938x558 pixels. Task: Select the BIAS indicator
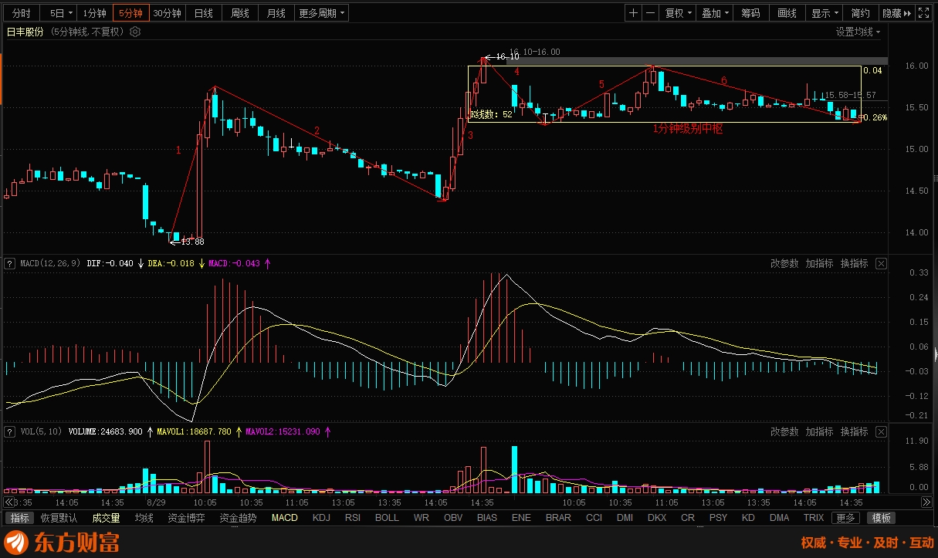click(x=487, y=518)
